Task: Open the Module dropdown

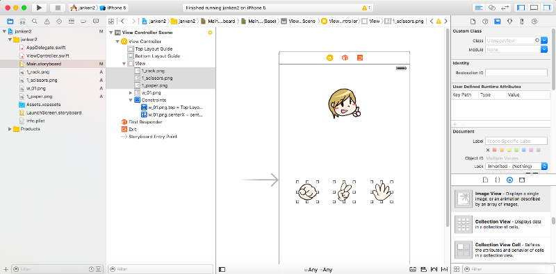Action: pos(544,49)
